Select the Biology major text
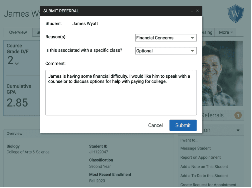 (13, 146)
